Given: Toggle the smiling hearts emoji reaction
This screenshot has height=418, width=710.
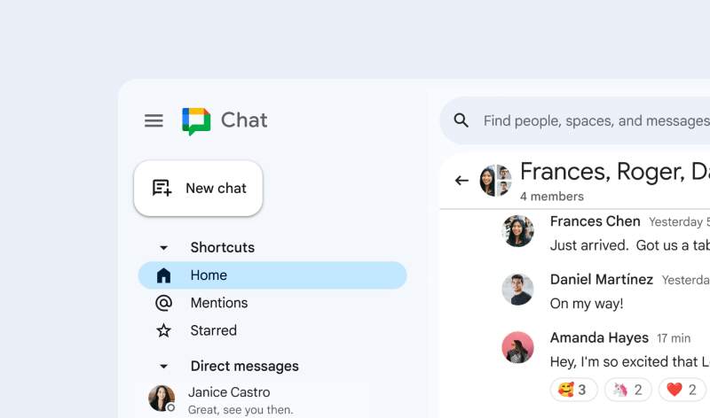Looking at the screenshot, I should click(x=573, y=390).
